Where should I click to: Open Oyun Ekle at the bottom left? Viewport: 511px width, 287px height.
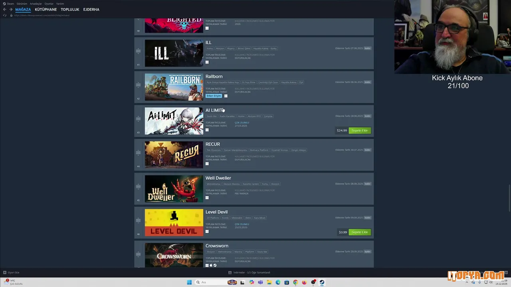pyautogui.click(x=11, y=273)
